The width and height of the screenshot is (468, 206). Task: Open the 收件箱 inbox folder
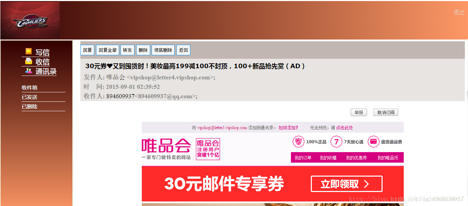[x=30, y=87]
